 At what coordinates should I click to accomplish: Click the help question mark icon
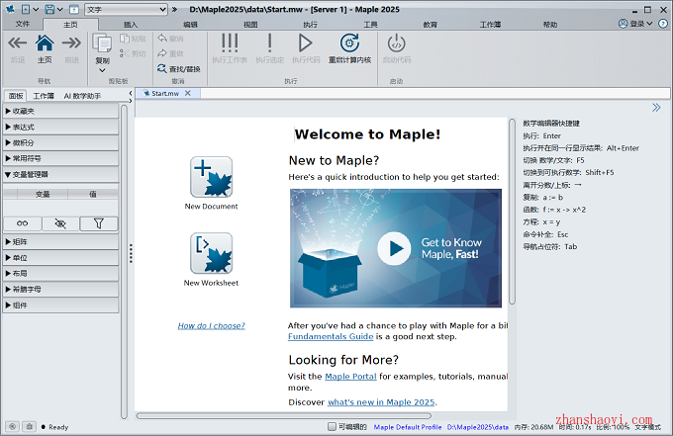point(663,24)
